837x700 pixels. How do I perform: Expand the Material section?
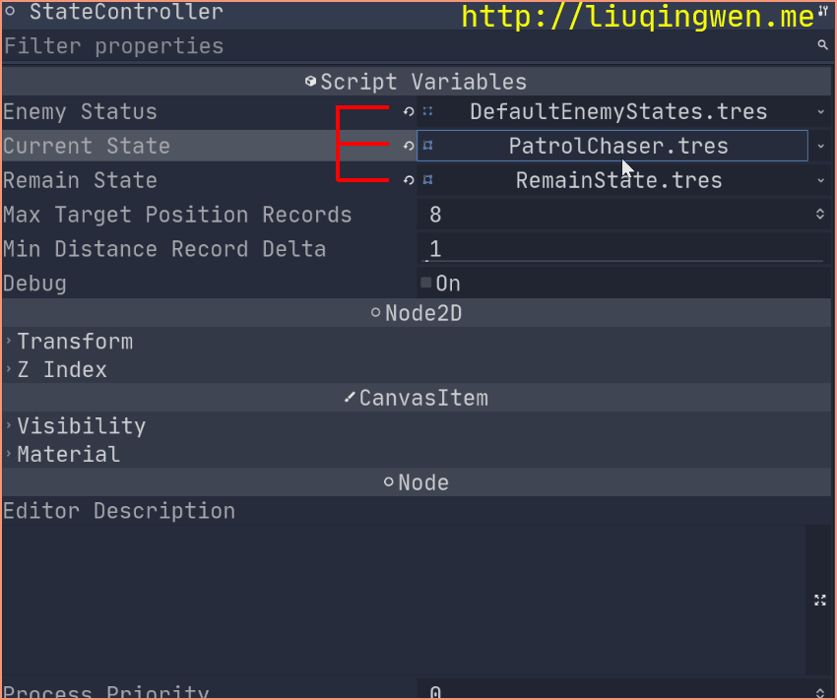[x=68, y=455]
